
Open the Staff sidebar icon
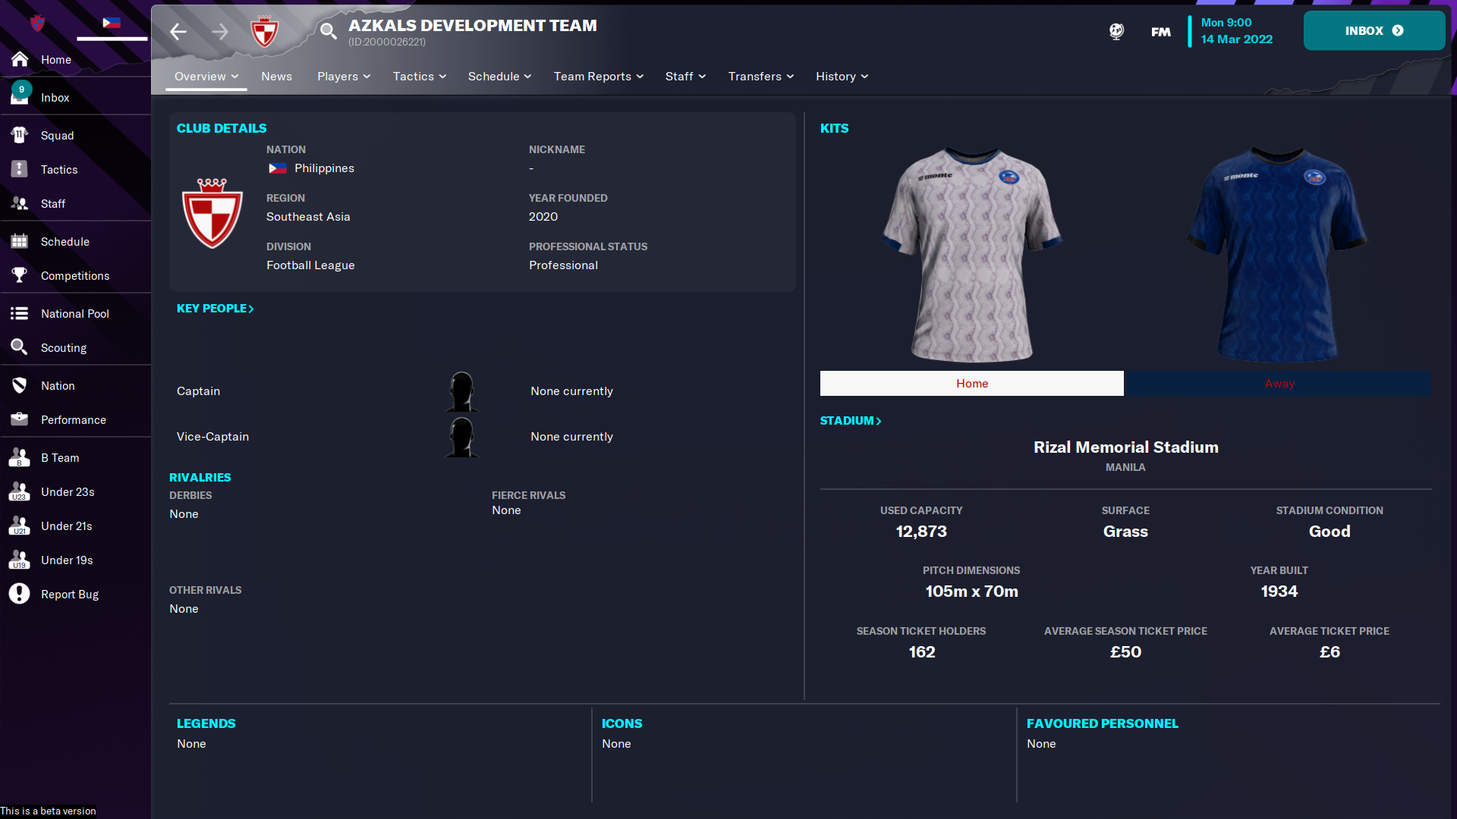click(20, 203)
